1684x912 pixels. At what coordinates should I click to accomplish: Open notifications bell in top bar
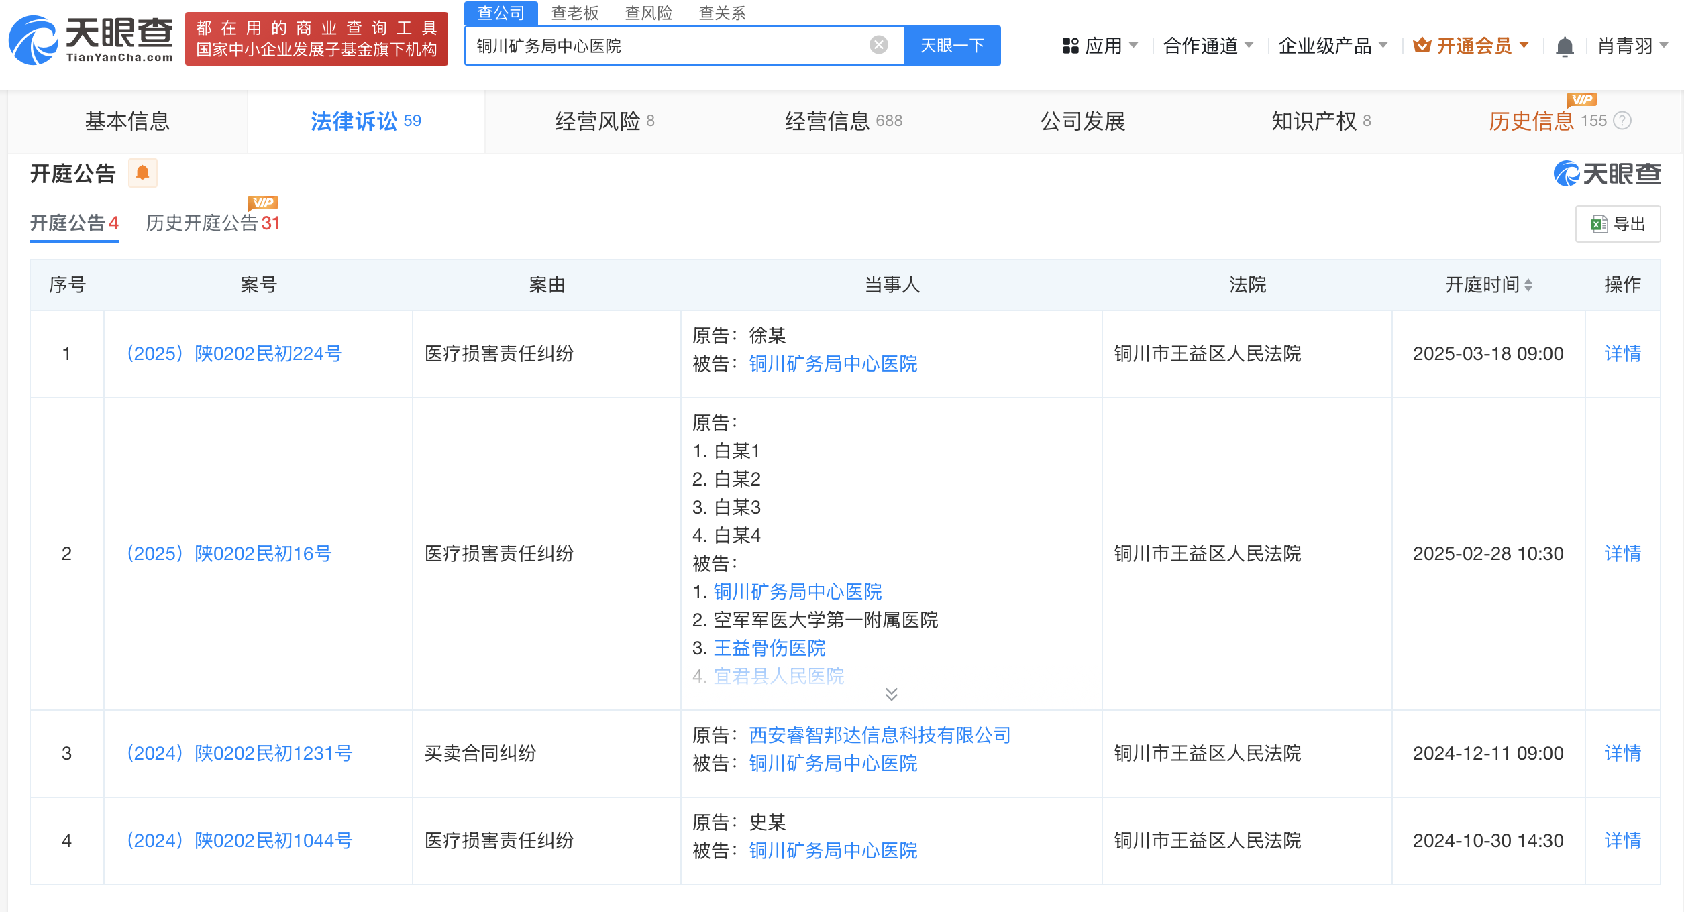[1565, 46]
